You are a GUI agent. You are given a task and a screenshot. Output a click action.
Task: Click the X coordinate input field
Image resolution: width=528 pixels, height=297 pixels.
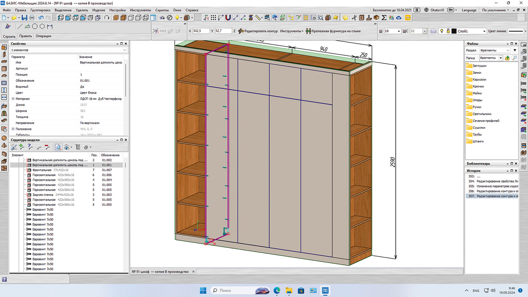[x=201, y=31]
